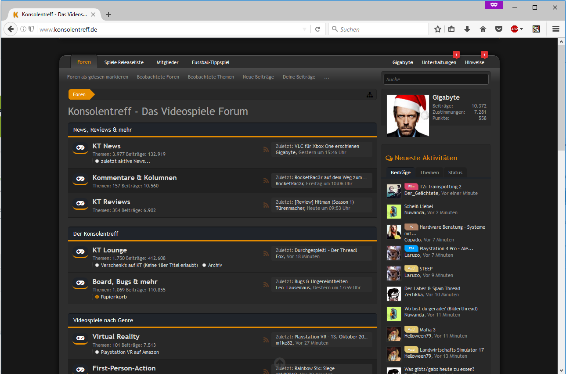566x374 pixels.
Task: Go to the browser home page icon
Action: pos(483,29)
